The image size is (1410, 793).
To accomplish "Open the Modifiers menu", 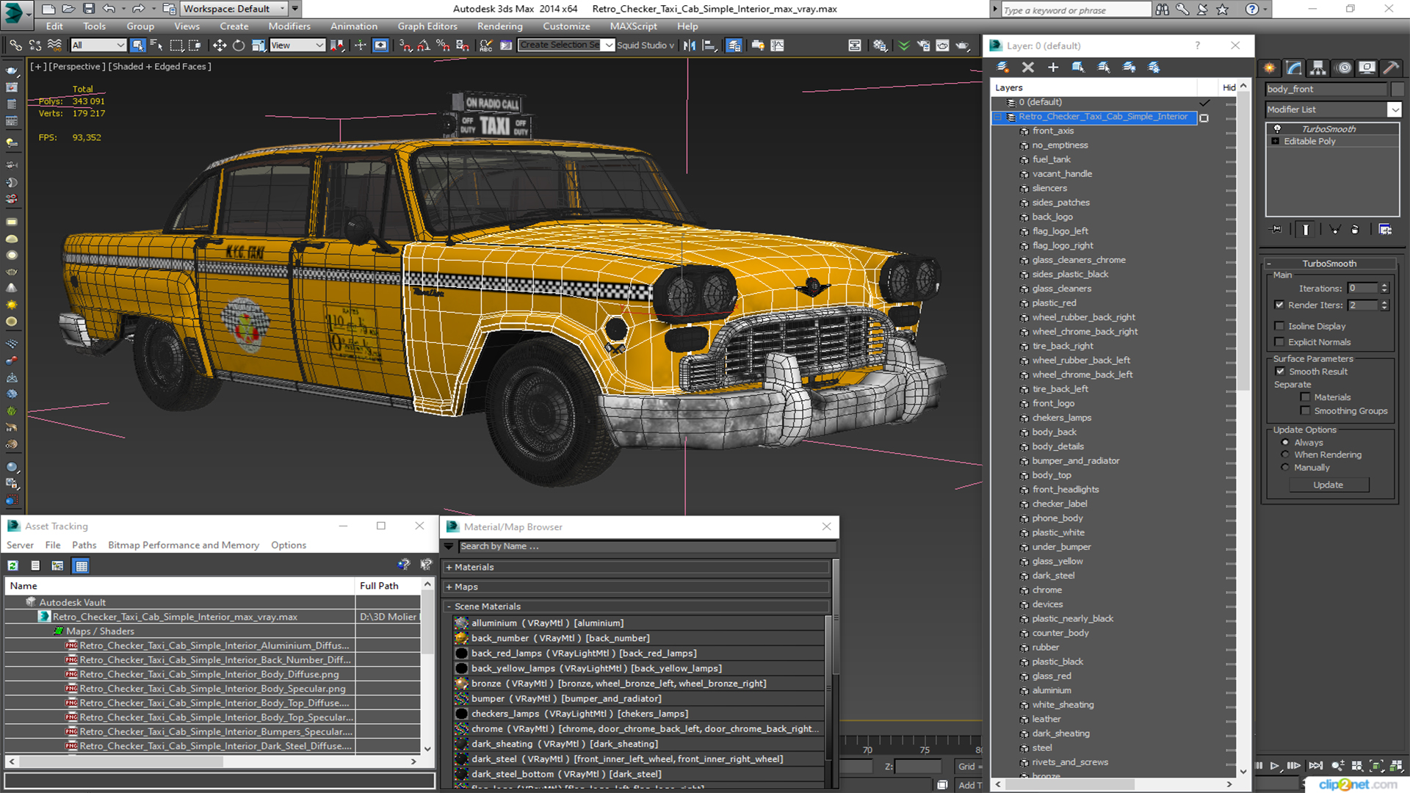I will pos(289,26).
